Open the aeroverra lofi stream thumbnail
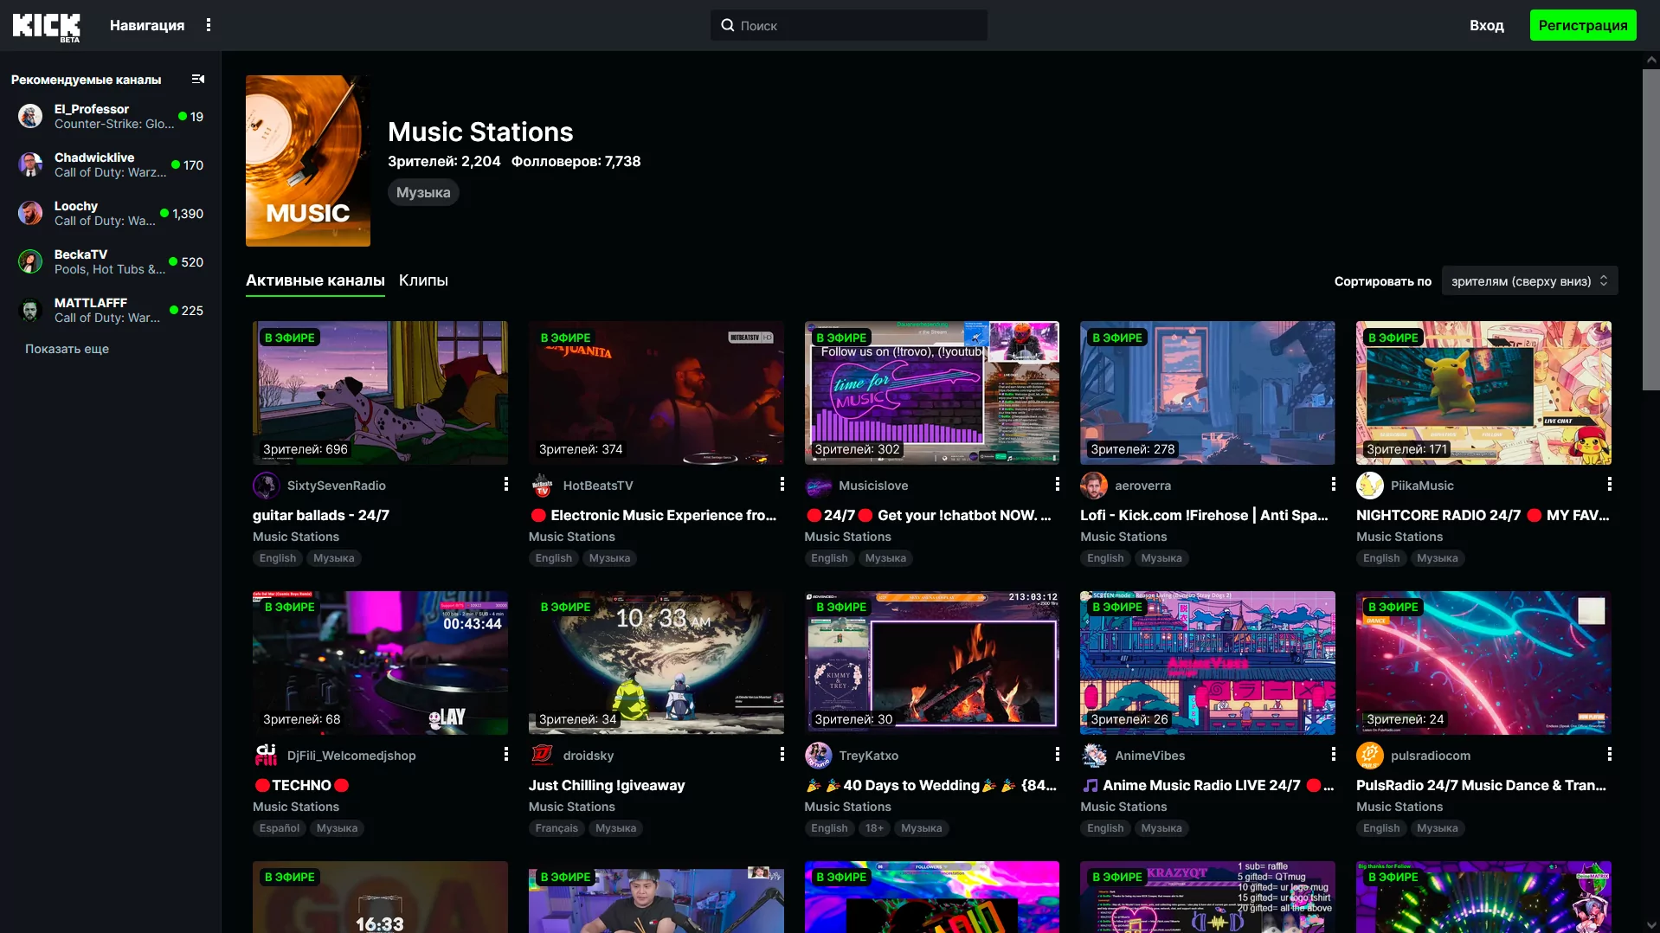This screenshot has width=1660, height=933. click(x=1207, y=393)
